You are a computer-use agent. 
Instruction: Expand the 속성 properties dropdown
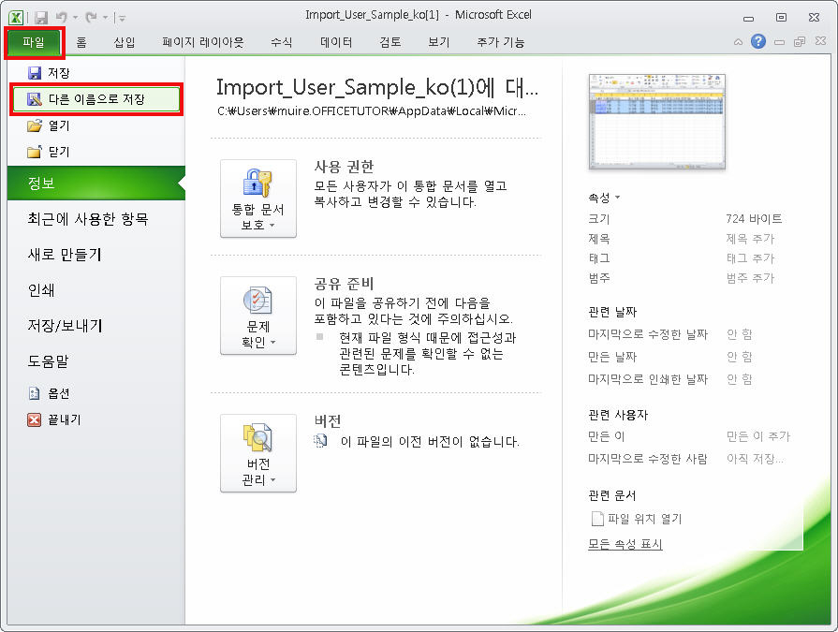604,198
